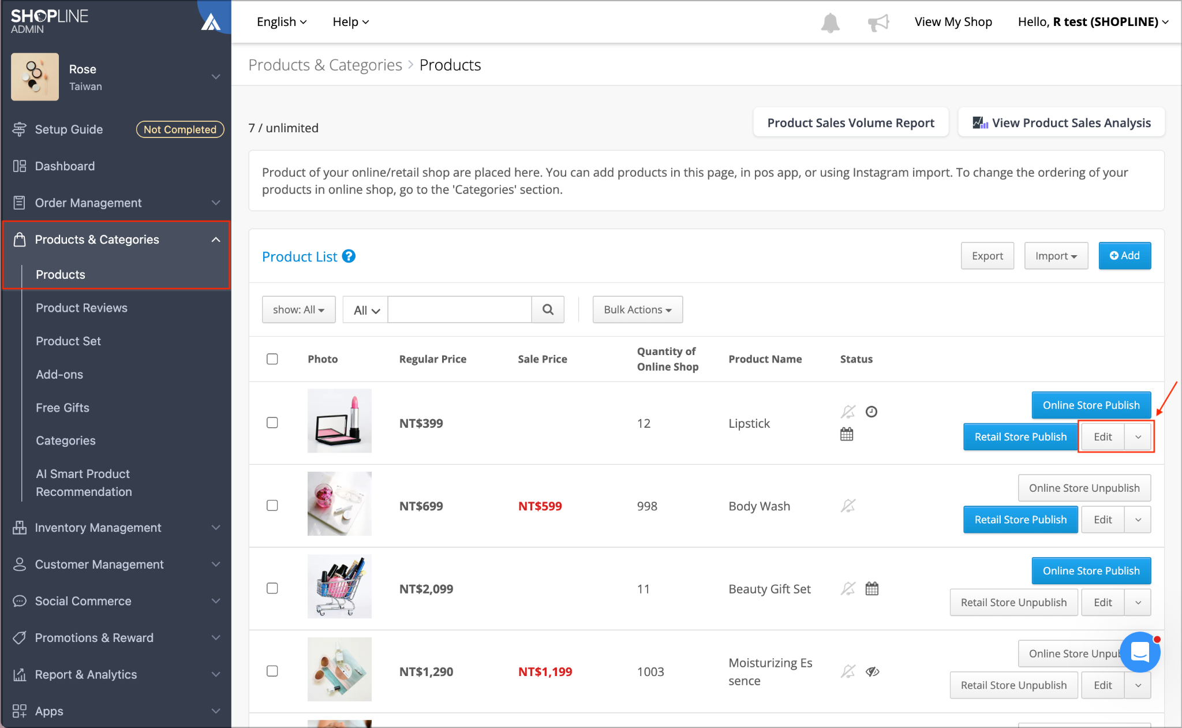
Task: Check the Lipstick row checkbox
Action: [272, 423]
